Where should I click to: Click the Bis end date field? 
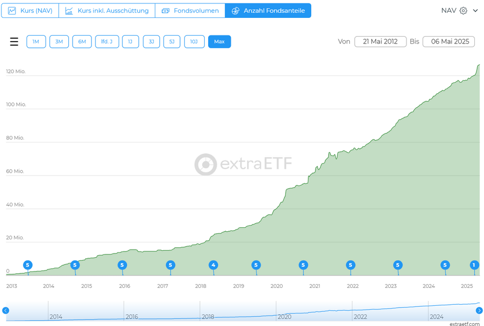(x=450, y=42)
